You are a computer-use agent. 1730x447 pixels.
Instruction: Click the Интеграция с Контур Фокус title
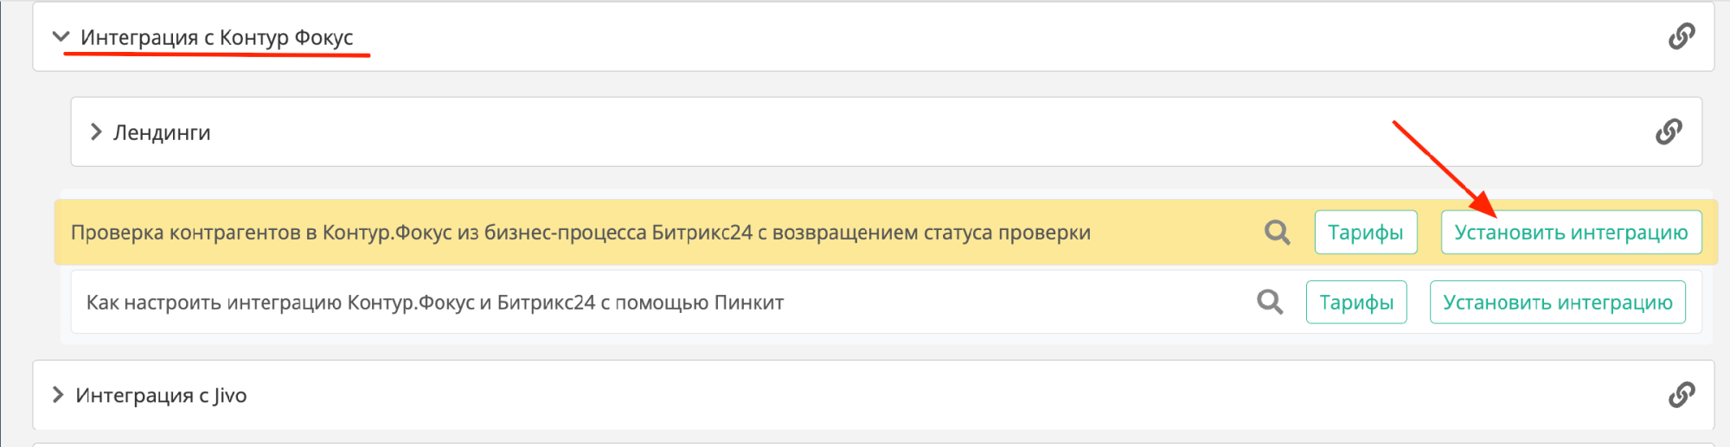tap(216, 37)
